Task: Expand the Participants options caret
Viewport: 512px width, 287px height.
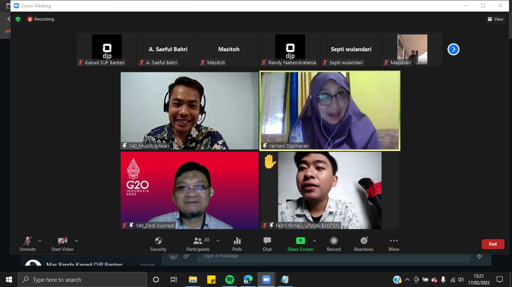Action: [218, 241]
